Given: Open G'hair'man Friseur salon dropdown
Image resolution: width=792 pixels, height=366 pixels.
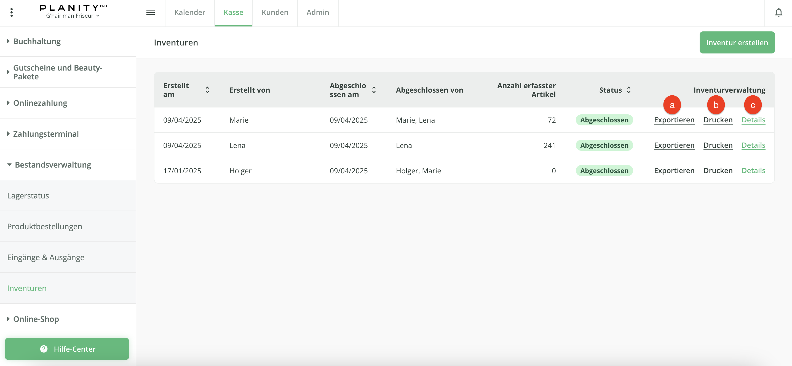Looking at the screenshot, I should click(73, 16).
